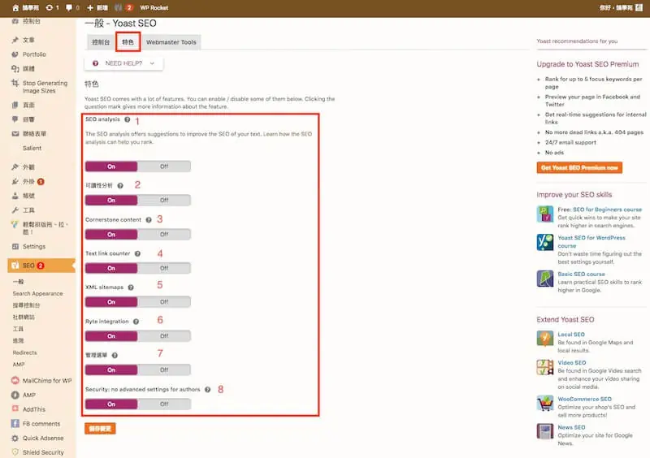
Task: Click help icon next to XML sitemaps
Action: click(131, 287)
